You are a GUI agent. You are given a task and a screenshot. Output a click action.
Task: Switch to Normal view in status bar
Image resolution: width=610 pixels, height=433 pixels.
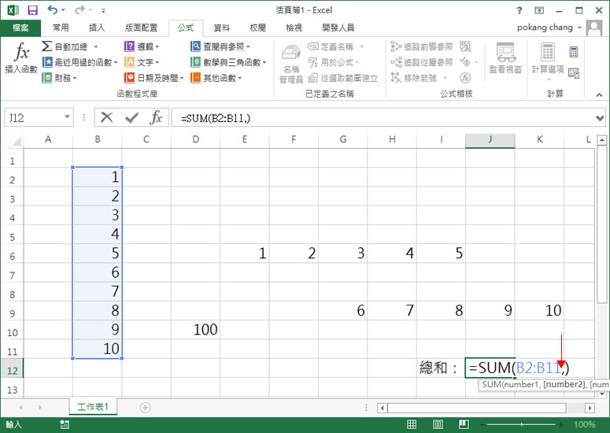click(412, 424)
